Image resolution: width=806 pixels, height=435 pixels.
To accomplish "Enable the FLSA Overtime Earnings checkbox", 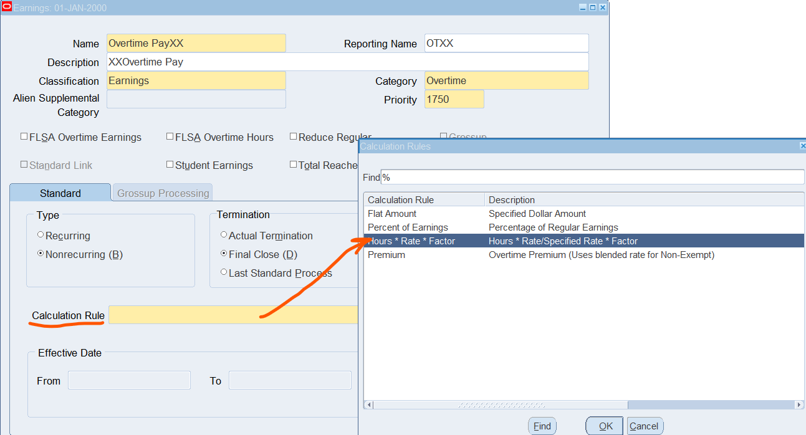I will pos(24,136).
